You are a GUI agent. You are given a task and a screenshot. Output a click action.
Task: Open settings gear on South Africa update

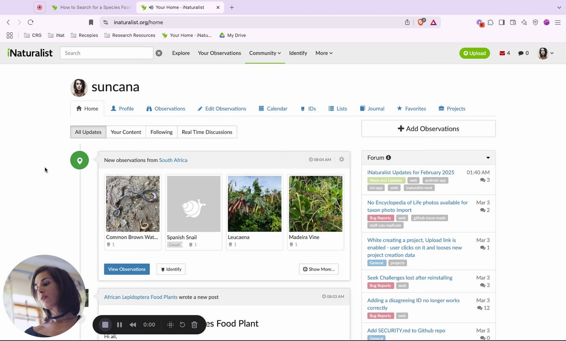coord(341,159)
